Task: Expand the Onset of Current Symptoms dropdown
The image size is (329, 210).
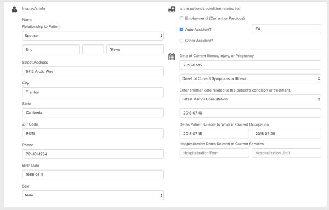Action: pyautogui.click(x=251, y=78)
